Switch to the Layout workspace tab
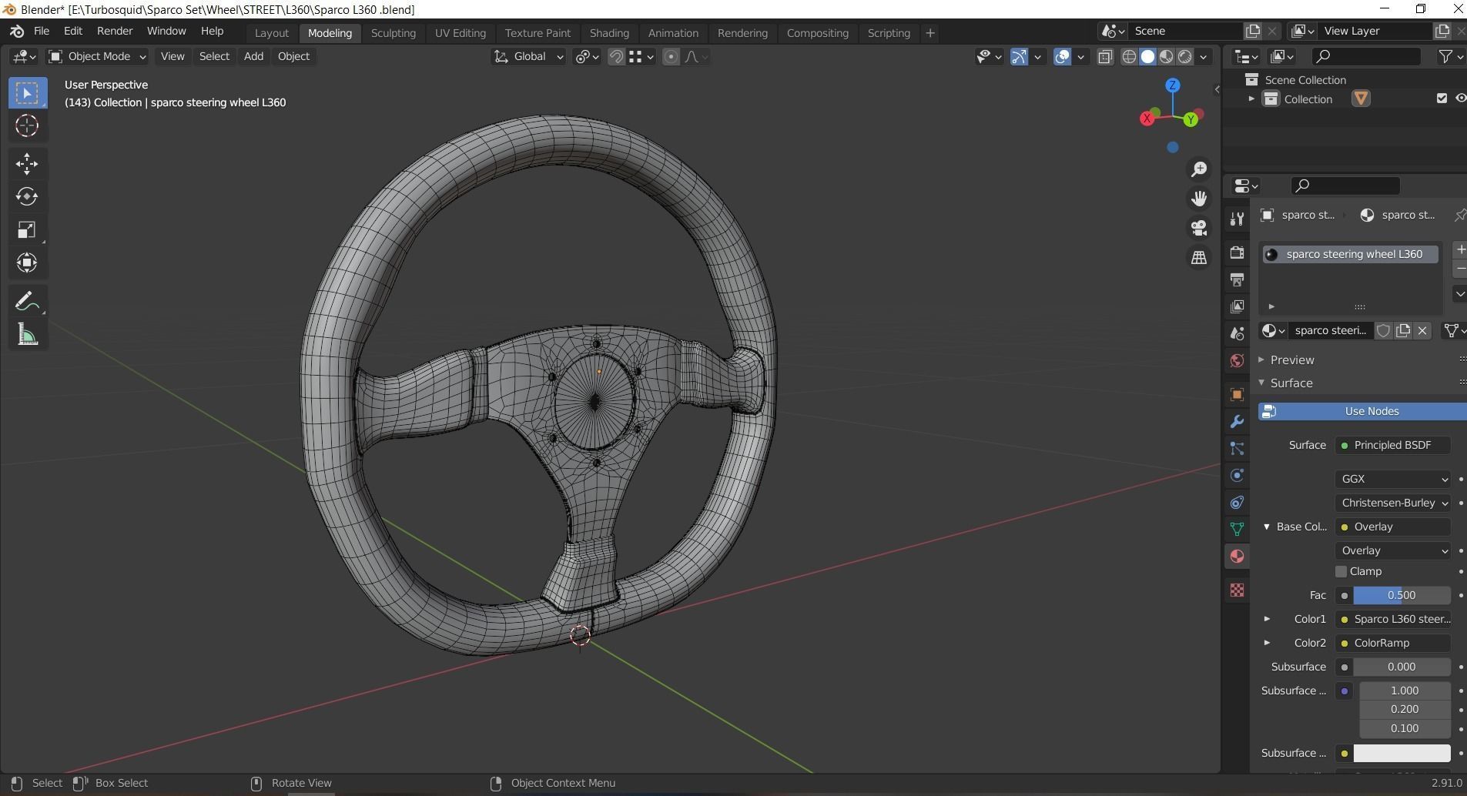1467x796 pixels. [272, 33]
